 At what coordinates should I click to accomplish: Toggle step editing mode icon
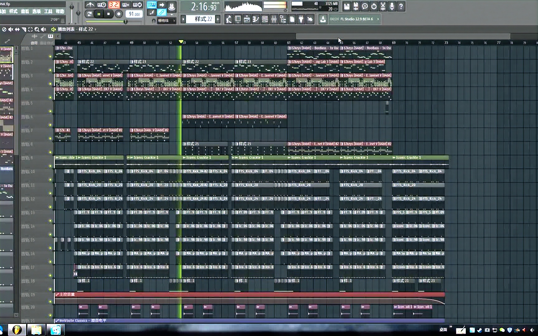[x=152, y=13]
